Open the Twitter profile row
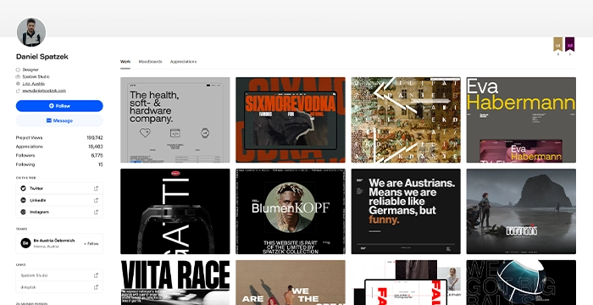Image resolution: width=593 pixels, height=305 pixels. [59, 188]
